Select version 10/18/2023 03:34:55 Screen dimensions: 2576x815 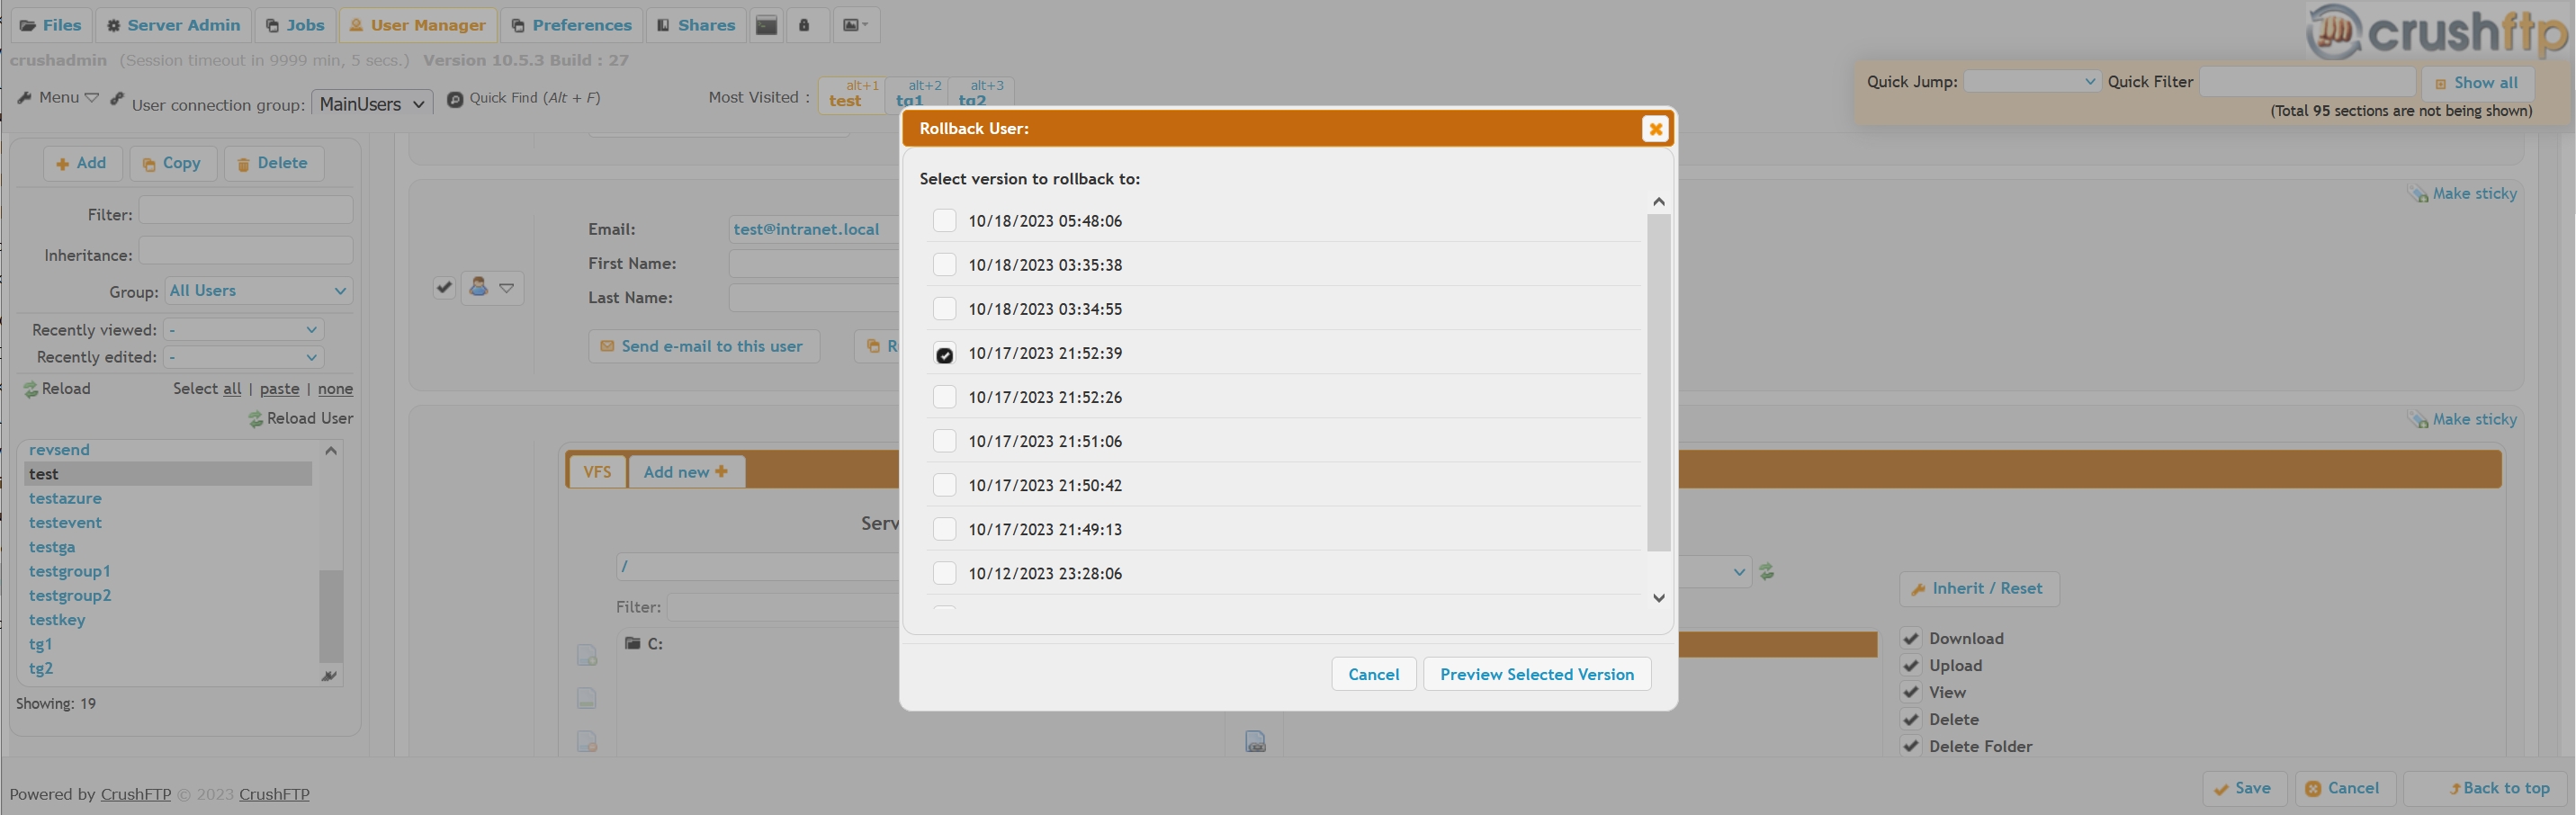(944, 308)
